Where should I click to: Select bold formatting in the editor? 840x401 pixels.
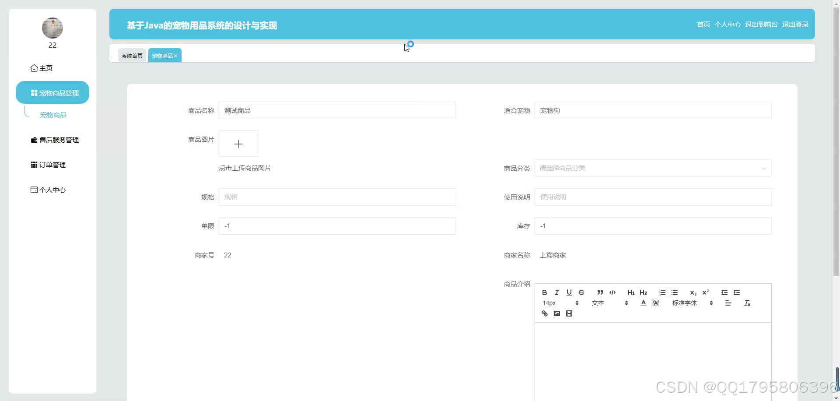[545, 292]
